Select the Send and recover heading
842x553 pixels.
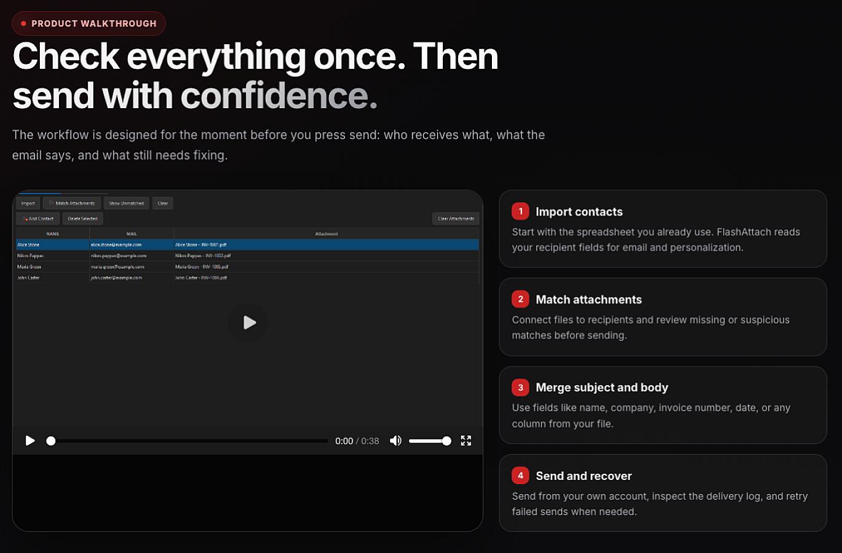point(583,476)
